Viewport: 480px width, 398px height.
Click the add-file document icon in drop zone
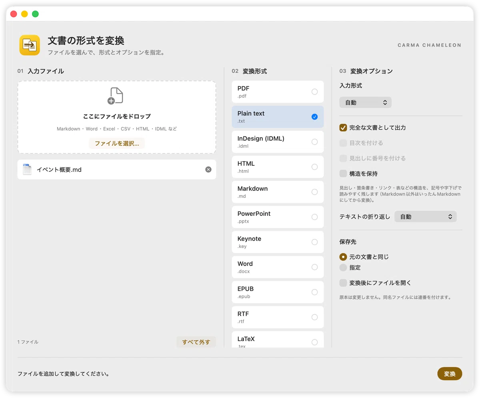tap(115, 96)
